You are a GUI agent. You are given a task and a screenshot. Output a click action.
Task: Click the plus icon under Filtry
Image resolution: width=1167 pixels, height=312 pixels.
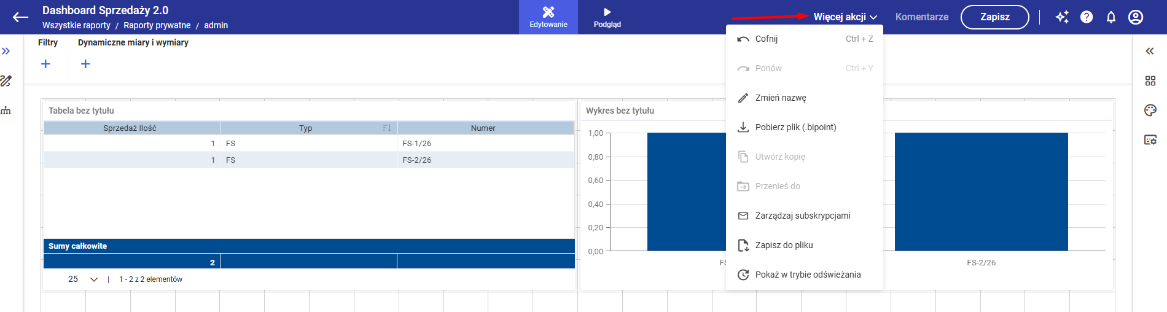point(45,64)
